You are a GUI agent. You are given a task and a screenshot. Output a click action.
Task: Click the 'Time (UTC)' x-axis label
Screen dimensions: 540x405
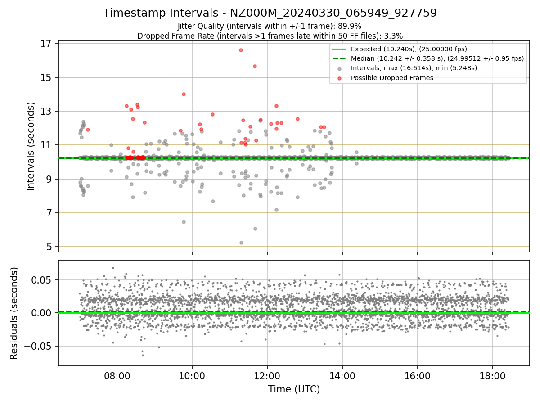294,389
